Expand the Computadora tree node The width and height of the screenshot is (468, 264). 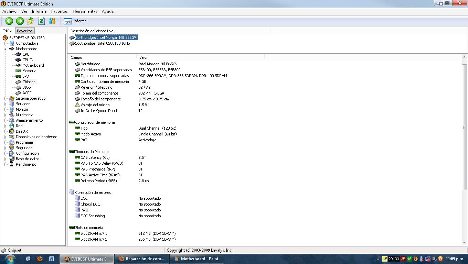tap(5, 43)
